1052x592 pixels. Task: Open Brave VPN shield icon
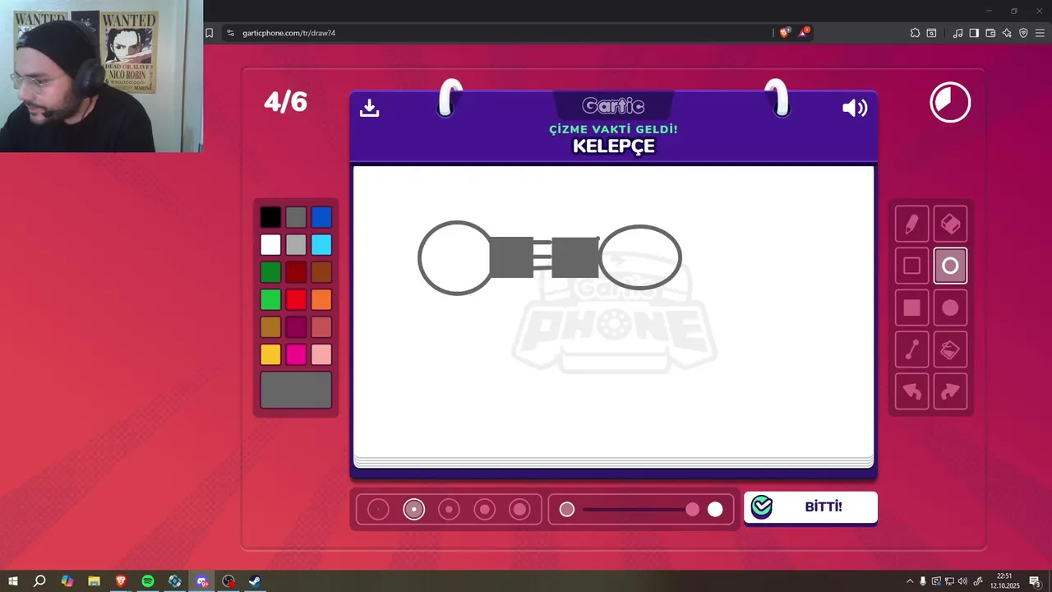pos(1023,33)
